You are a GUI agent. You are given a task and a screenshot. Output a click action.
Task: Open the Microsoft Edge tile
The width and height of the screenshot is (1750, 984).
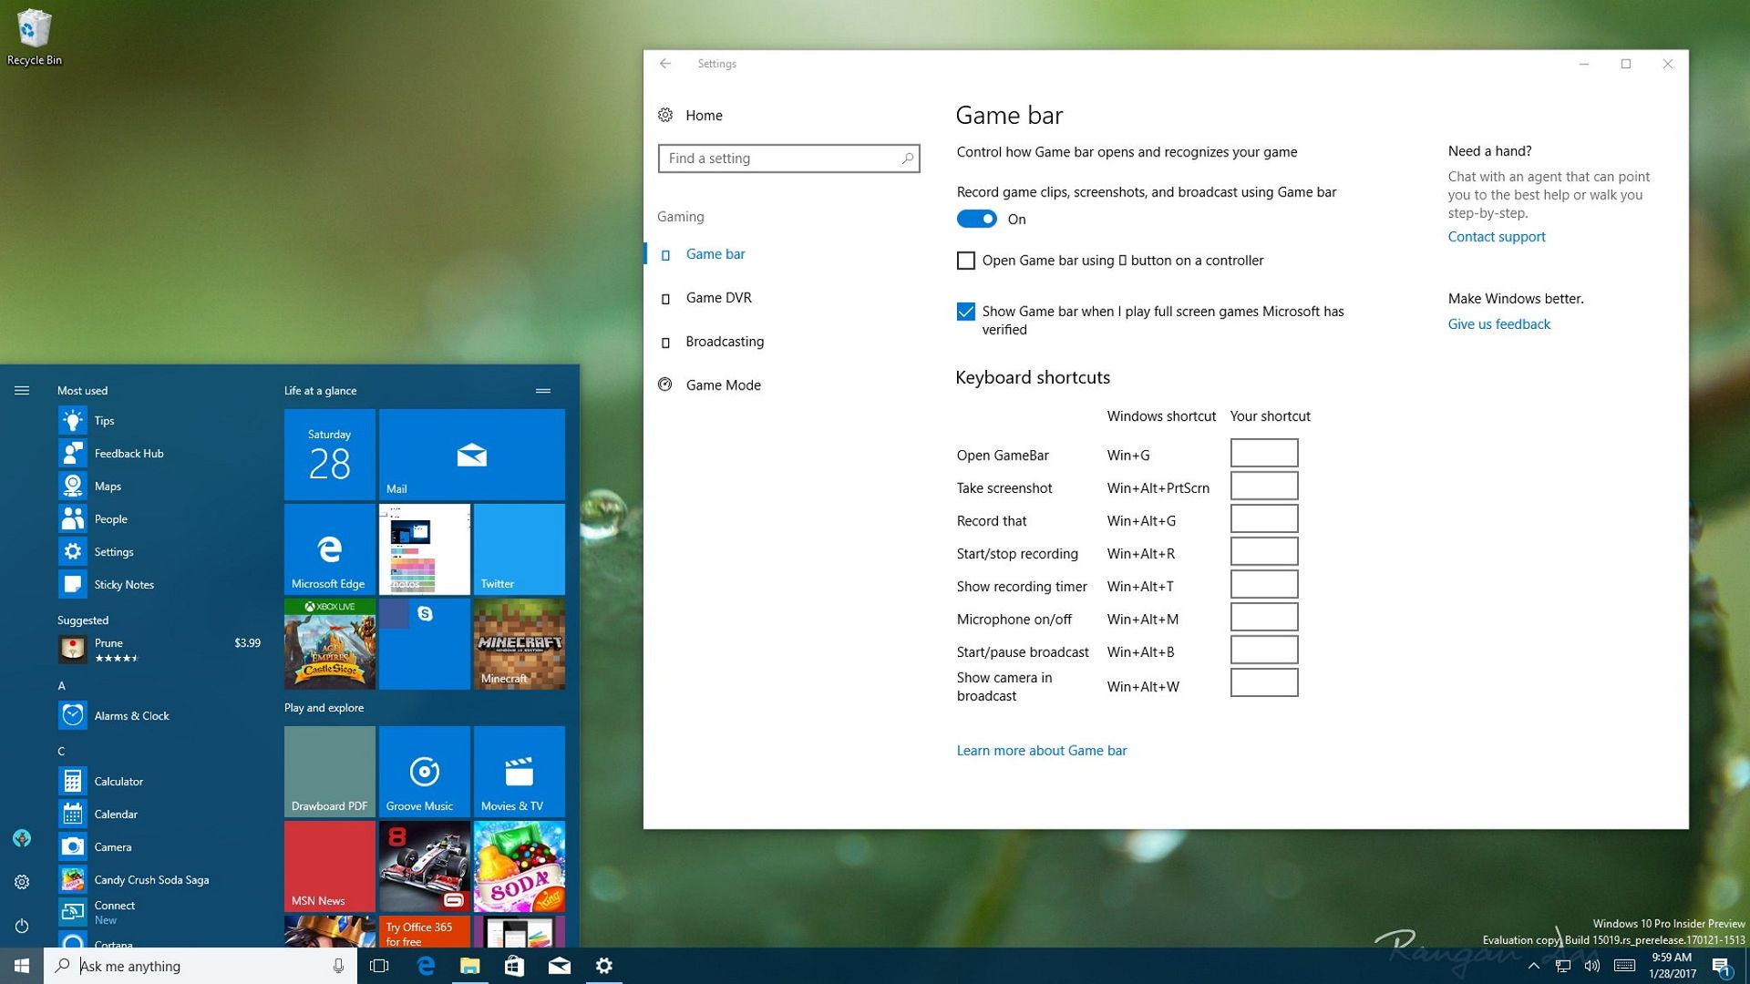[x=329, y=548]
